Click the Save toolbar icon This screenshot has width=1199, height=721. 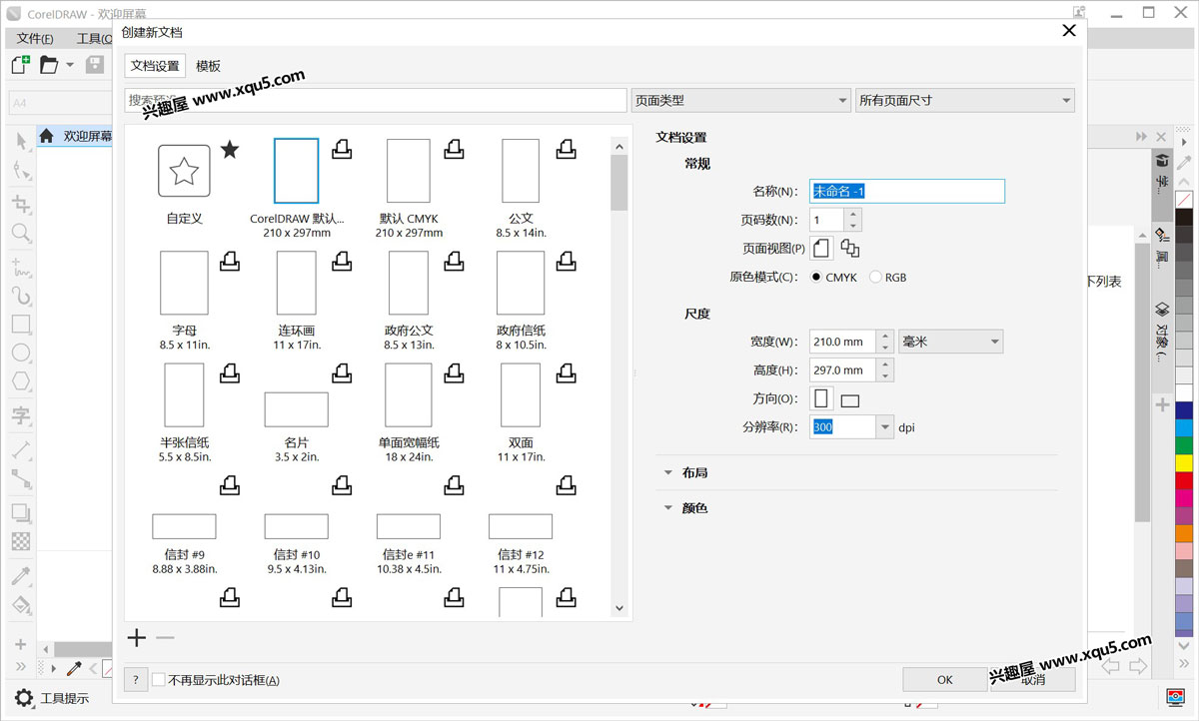click(95, 65)
